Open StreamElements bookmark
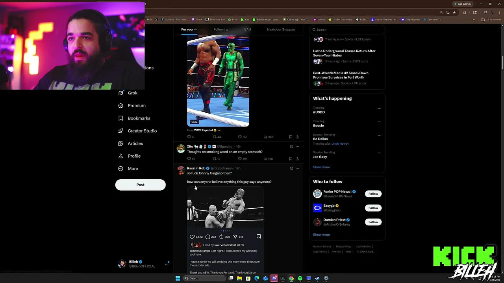Viewport: 504px width, 283px height. tap(384, 20)
